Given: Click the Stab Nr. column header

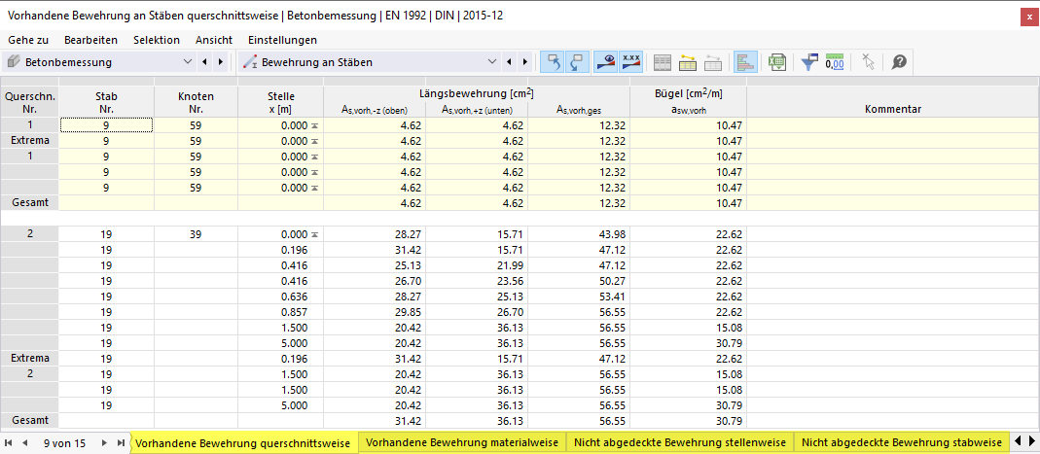Looking at the screenshot, I should coord(107,103).
